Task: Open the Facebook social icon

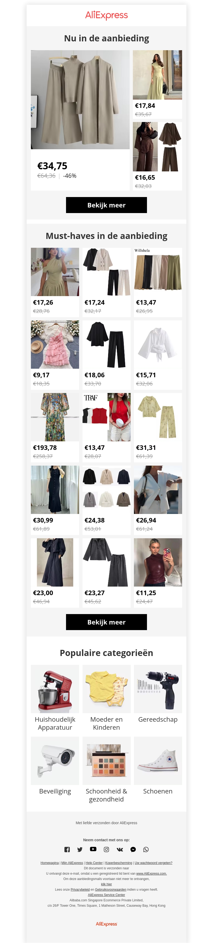Action: (x=67, y=849)
